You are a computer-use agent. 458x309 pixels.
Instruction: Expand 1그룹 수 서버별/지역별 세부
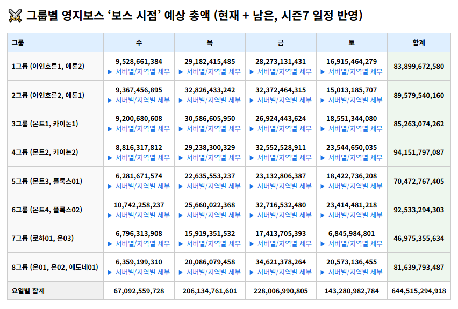click(x=139, y=71)
